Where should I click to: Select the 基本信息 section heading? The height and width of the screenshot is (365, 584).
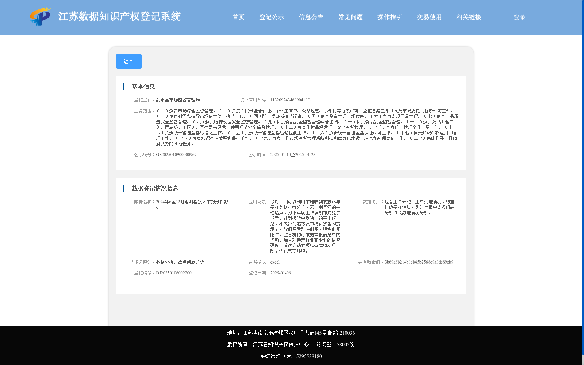tap(143, 87)
